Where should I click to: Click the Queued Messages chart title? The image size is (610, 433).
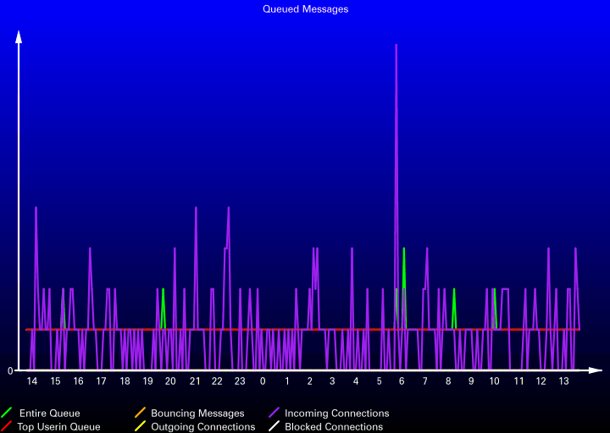coord(305,9)
